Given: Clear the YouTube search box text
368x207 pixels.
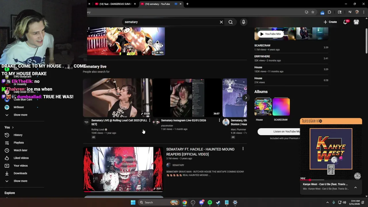Looking at the screenshot, I should pyautogui.click(x=221, y=22).
